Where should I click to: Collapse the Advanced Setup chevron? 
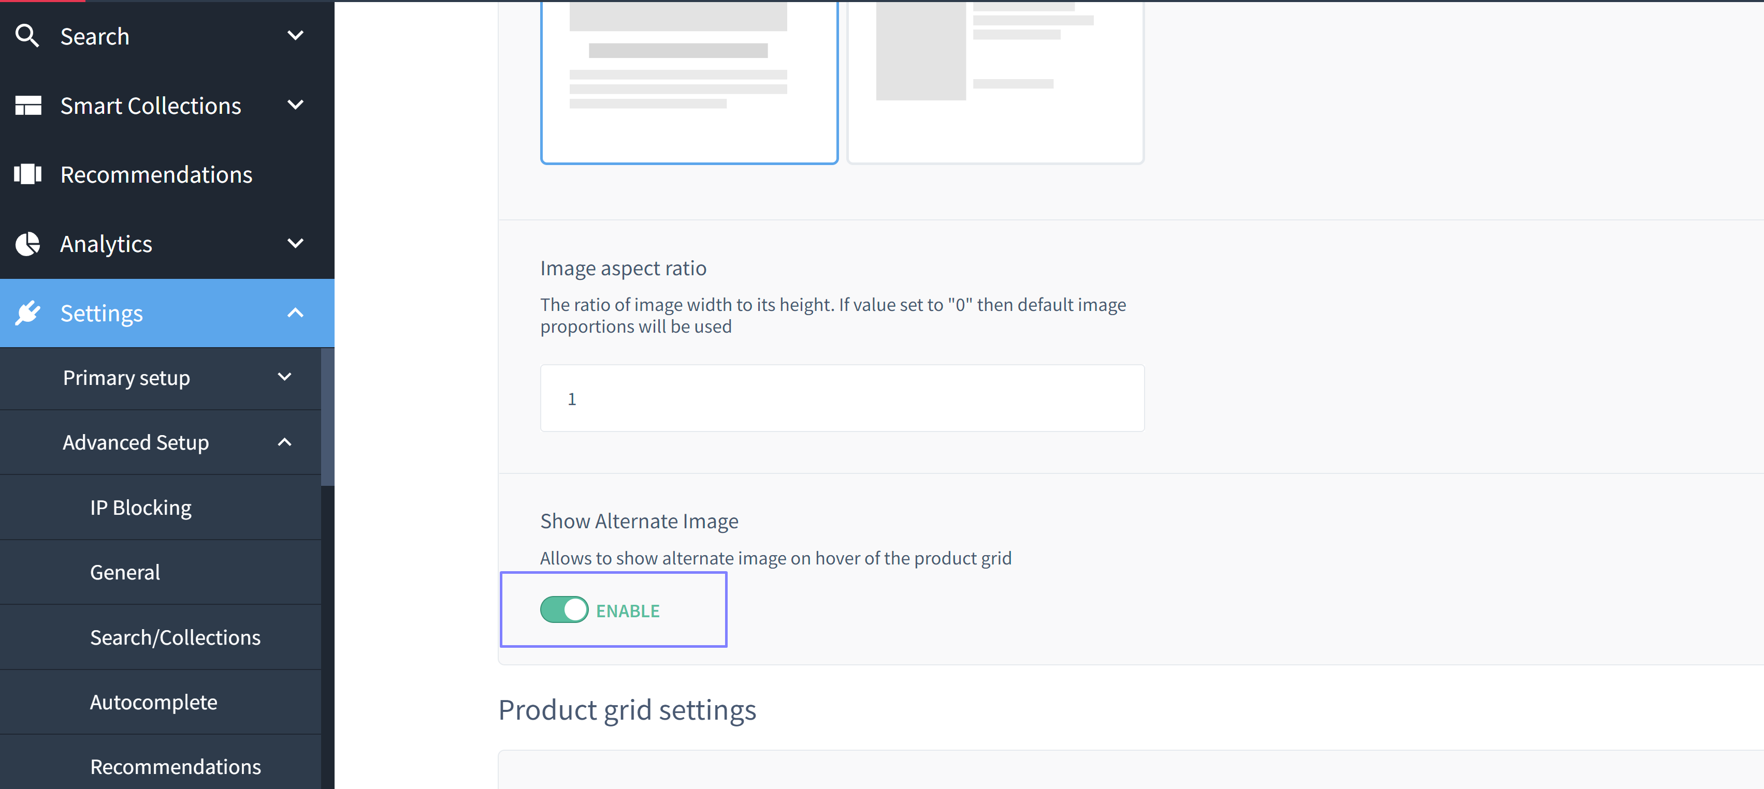(284, 442)
